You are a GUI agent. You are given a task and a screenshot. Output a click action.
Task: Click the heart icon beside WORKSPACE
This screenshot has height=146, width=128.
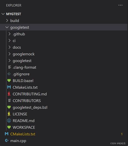tap(9, 127)
